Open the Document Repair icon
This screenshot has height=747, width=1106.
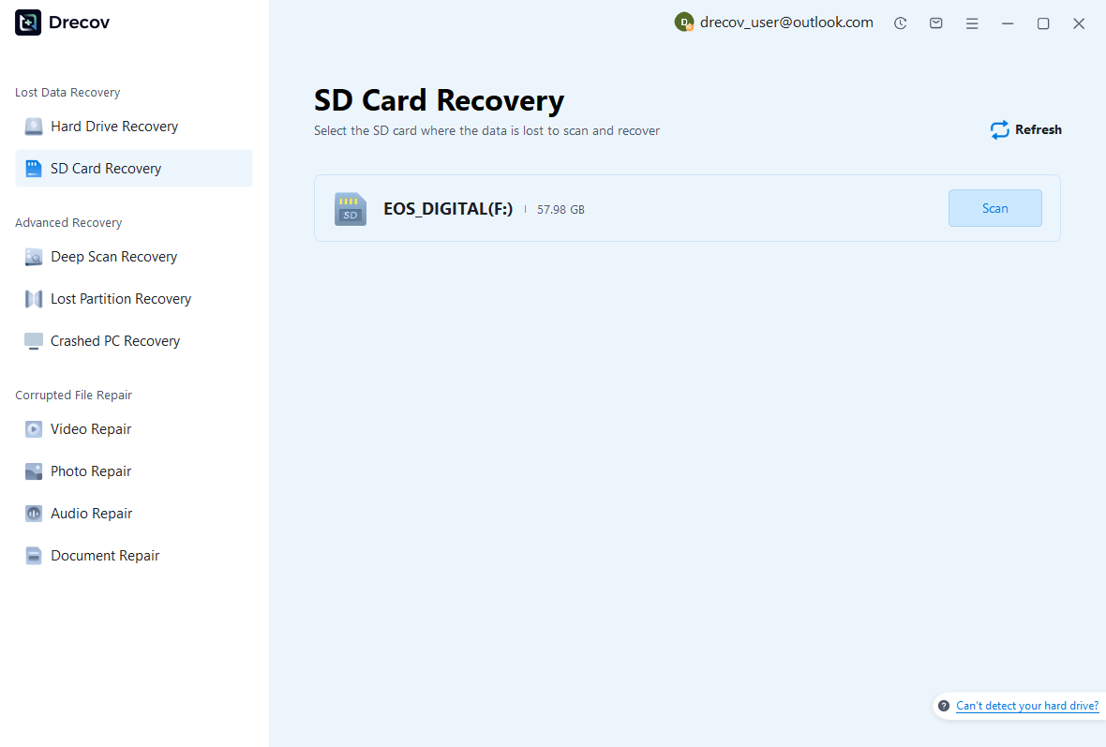pyautogui.click(x=34, y=555)
